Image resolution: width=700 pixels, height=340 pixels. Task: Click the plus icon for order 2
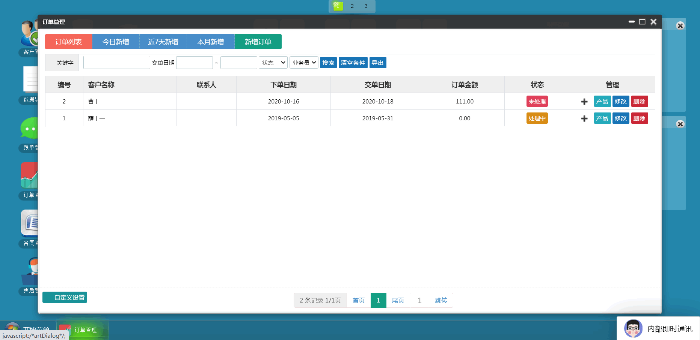coord(584,102)
